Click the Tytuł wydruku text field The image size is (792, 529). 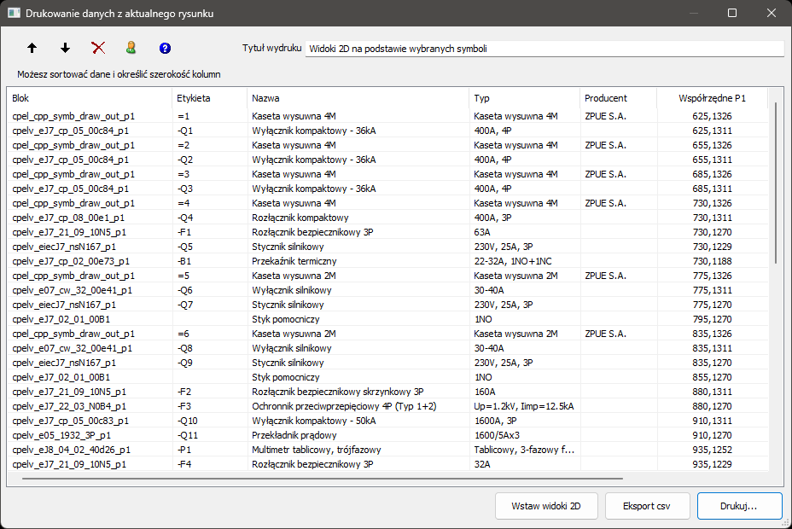coord(544,49)
